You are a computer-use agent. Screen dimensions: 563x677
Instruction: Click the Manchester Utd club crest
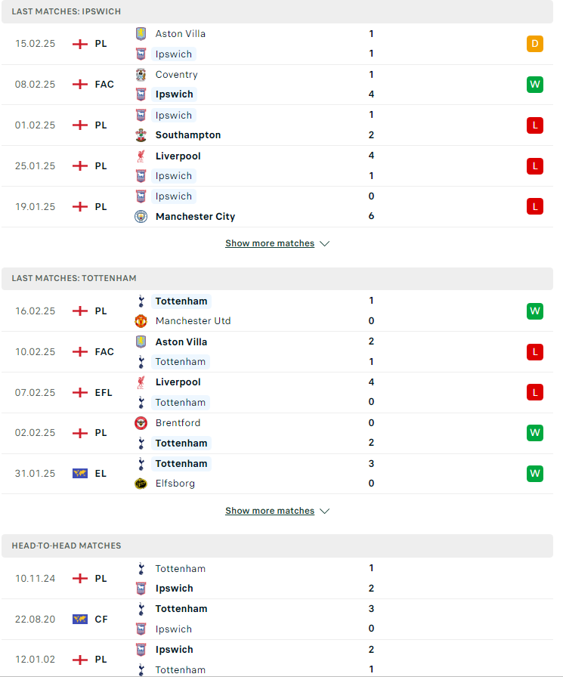coord(141,321)
